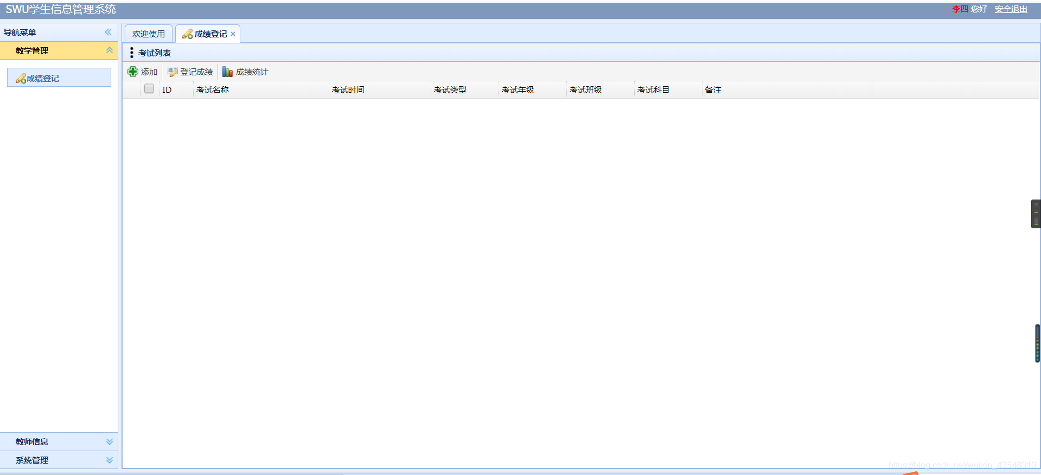Click the 成绩统计 bar chart icon
Screen dimensions: 1041x475
pos(228,72)
